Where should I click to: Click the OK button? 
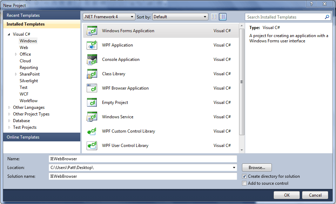coord(287,195)
